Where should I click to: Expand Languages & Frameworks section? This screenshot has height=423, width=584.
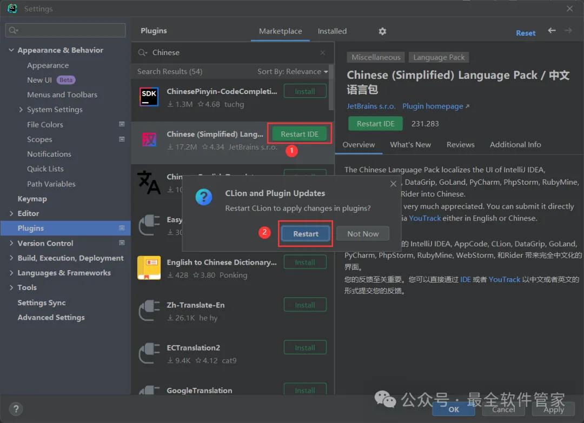[11, 273]
